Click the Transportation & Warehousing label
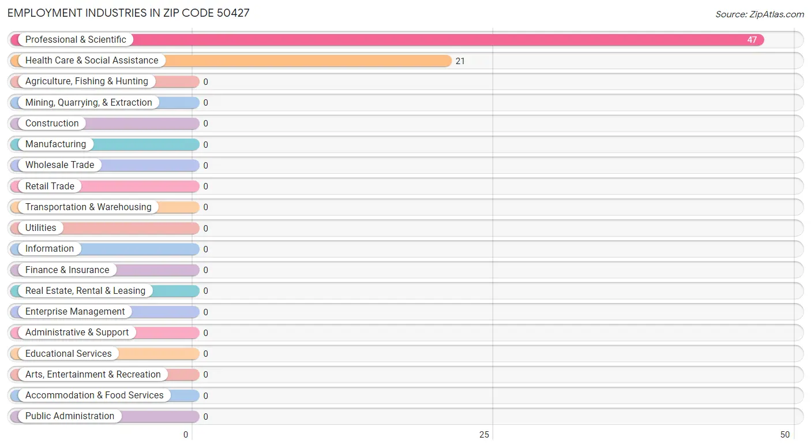 (88, 207)
